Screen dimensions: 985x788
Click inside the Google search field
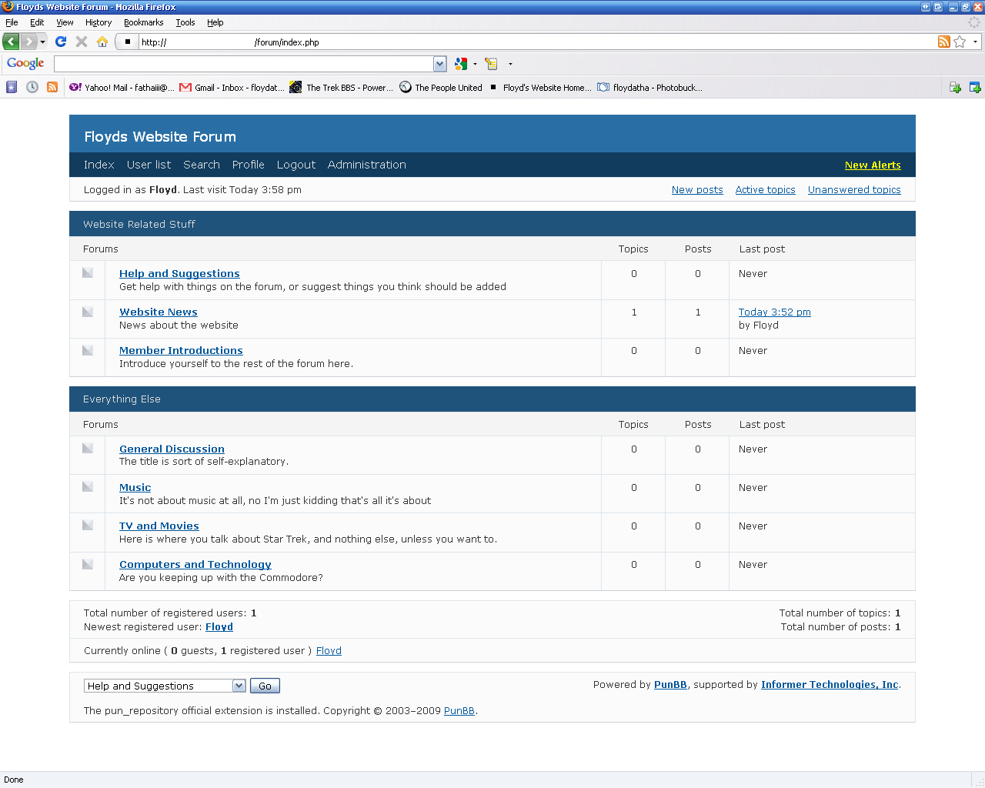(x=243, y=64)
